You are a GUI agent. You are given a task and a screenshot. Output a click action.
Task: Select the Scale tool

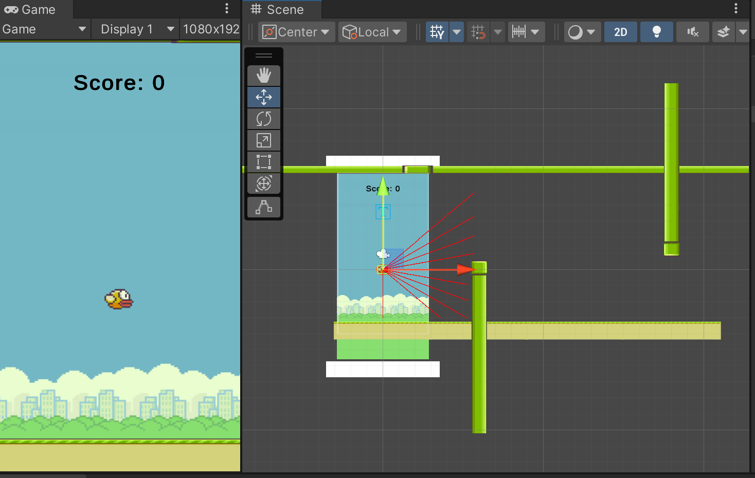tap(264, 140)
